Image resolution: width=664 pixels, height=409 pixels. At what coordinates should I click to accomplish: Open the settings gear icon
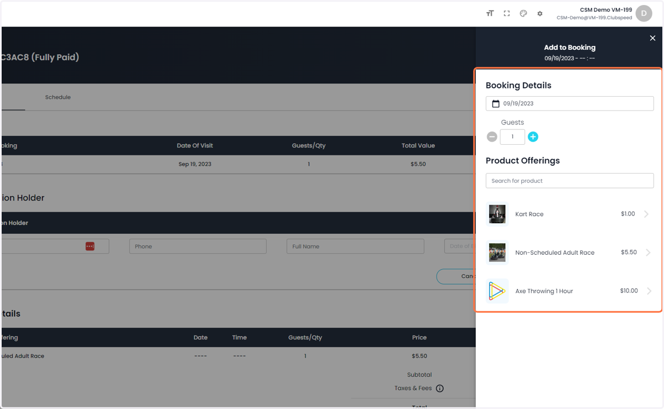pyautogui.click(x=540, y=13)
